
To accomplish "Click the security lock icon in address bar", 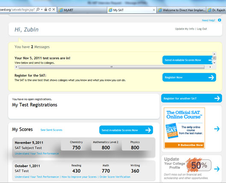I will coord(46,10).
